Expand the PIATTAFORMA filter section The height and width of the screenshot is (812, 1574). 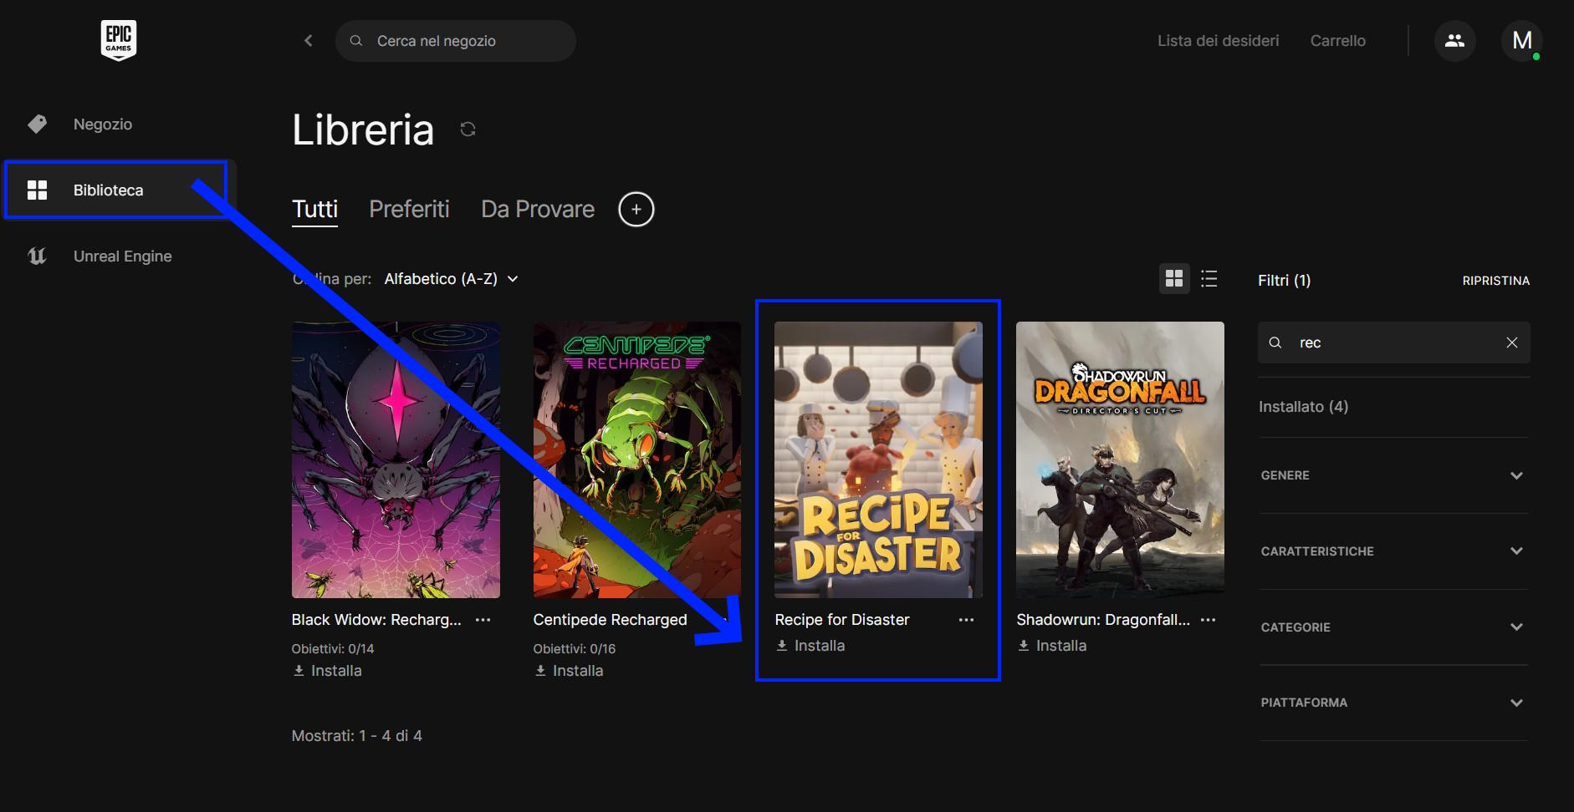(1393, 703)
